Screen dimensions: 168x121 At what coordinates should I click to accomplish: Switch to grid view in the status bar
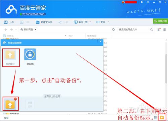point(156,118)
